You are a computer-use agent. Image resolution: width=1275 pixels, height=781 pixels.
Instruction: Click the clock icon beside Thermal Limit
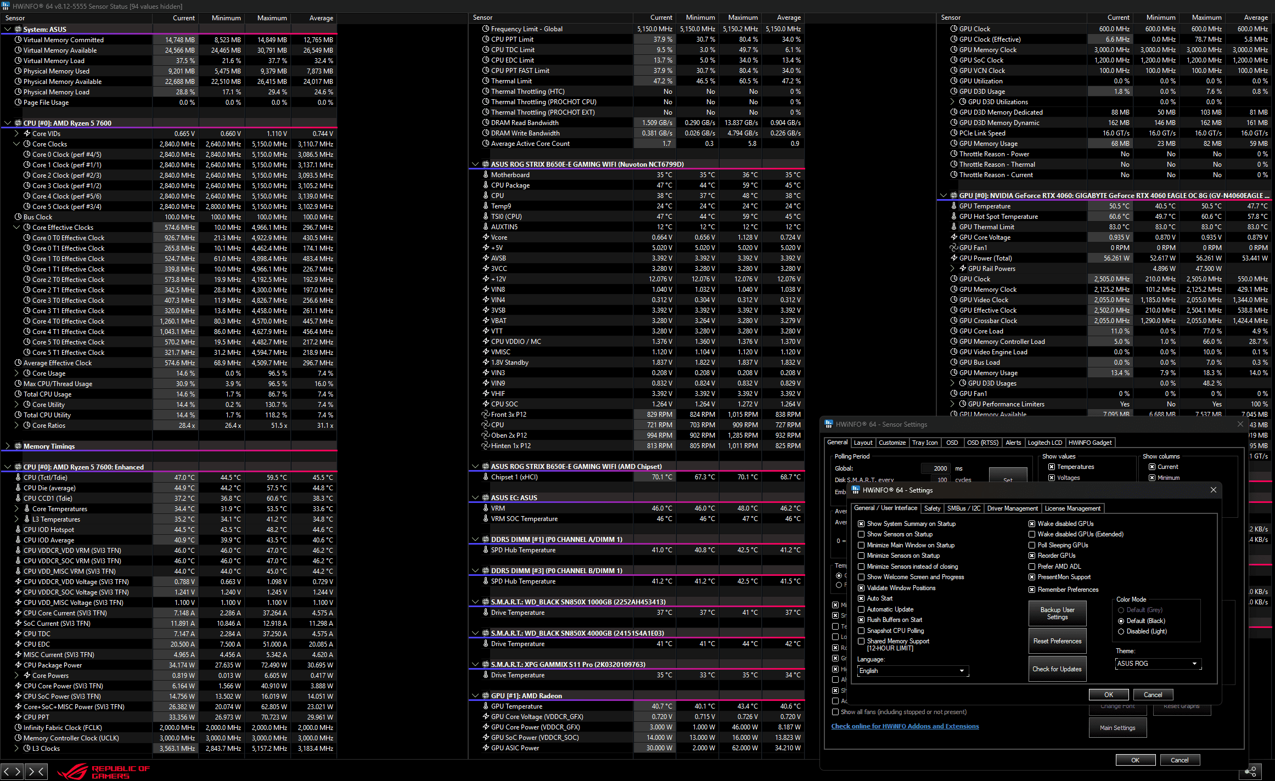pos(486,81)
